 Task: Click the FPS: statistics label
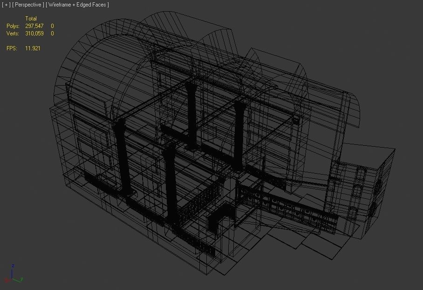[x=12, y=48]
